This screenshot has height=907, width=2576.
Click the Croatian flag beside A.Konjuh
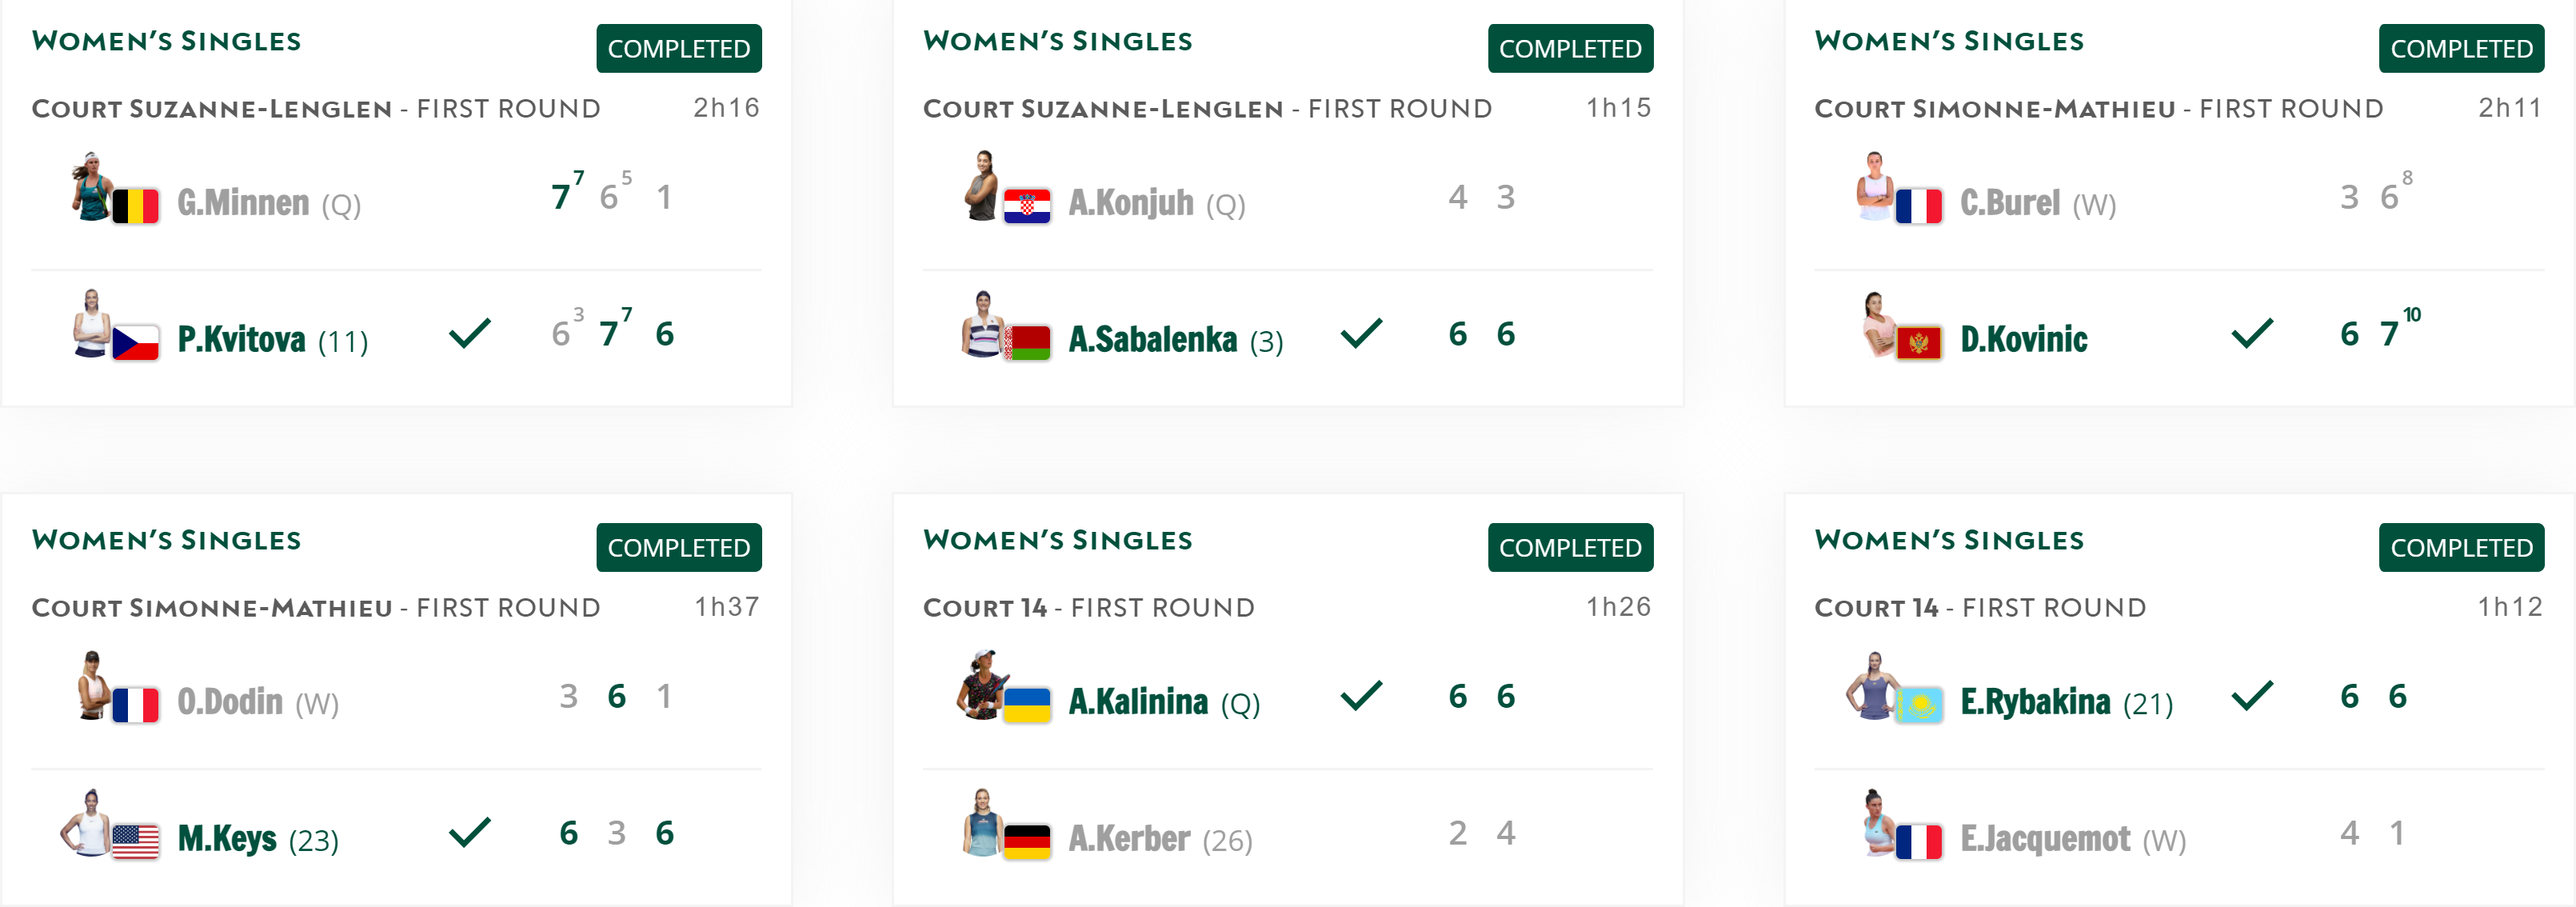pos(1027,206)
